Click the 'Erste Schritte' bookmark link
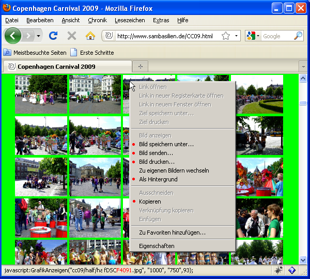Image resolution: width=310 pixels, height=279 pixels. [97, 53]
